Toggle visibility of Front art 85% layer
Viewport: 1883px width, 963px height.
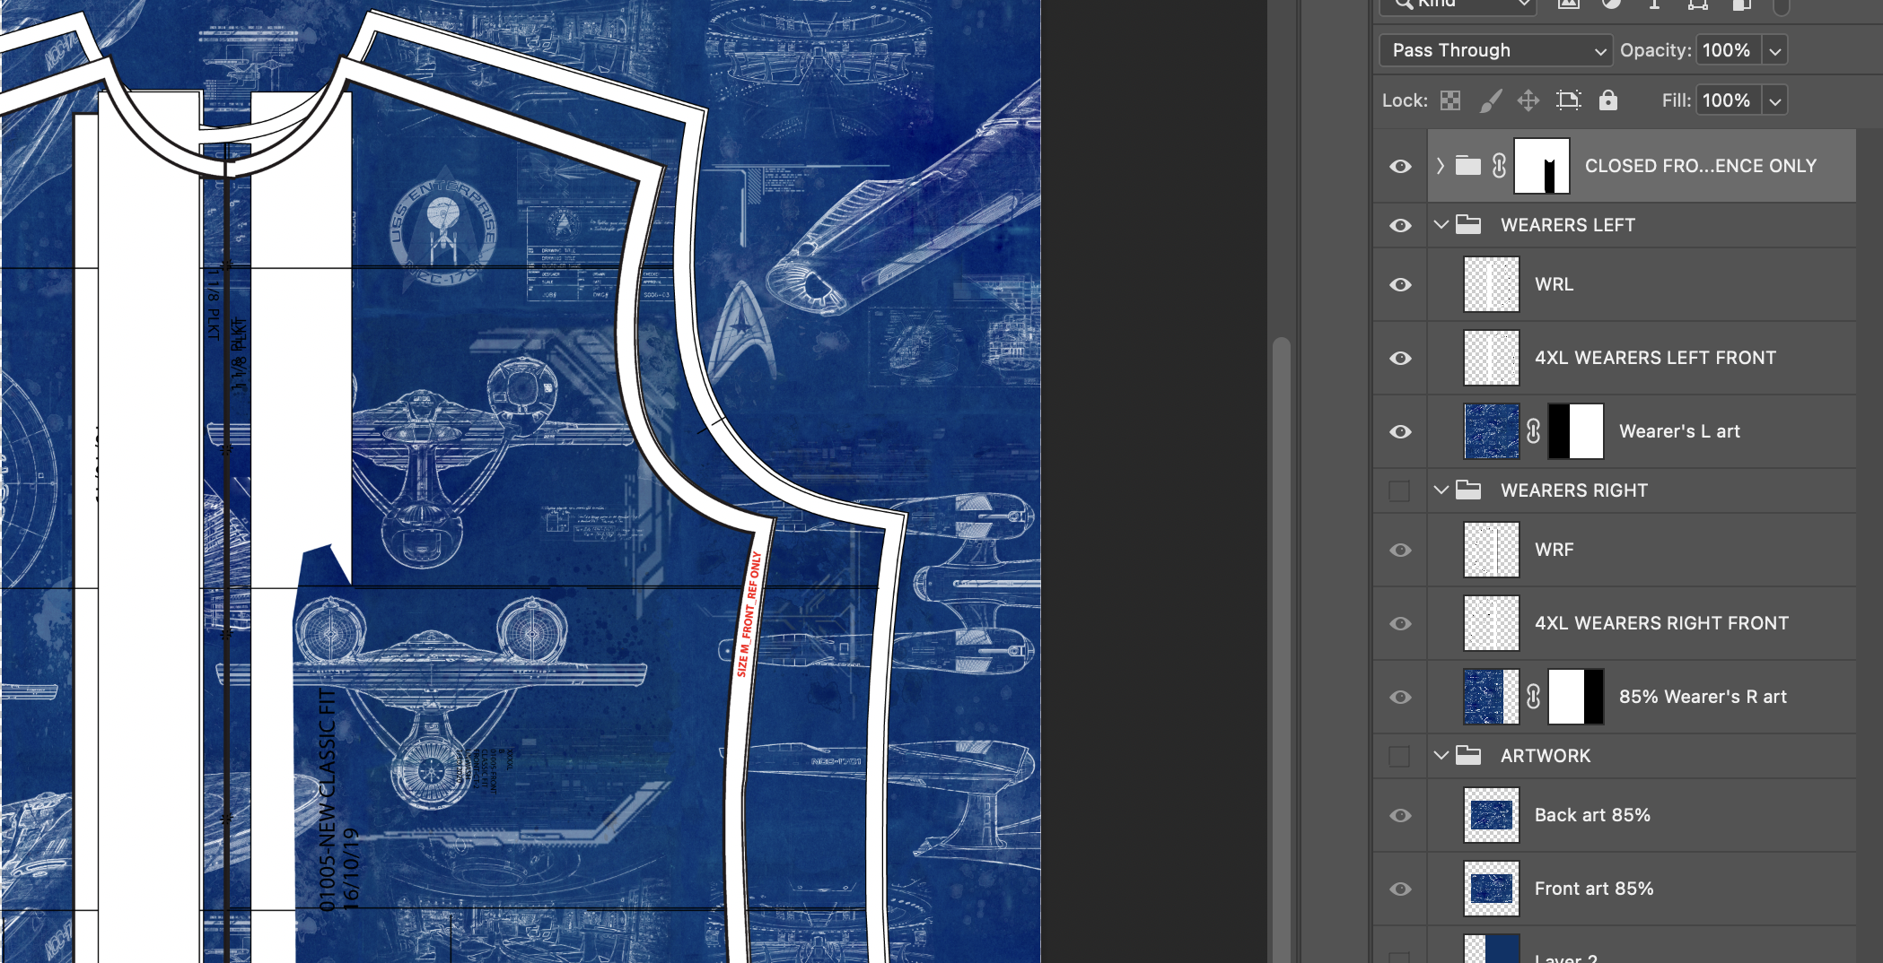point(1400,889)
